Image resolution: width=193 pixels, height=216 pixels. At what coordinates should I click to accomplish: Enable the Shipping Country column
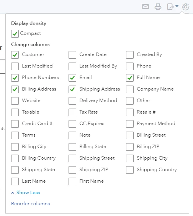pos(130,170)
